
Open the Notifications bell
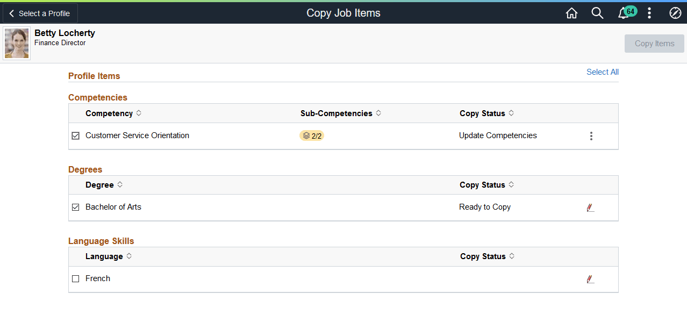click(624, 12)
